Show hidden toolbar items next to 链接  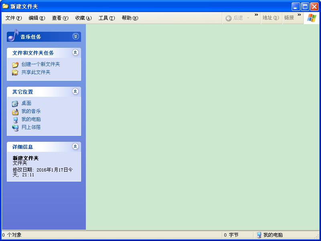click(x=299, y=15)
